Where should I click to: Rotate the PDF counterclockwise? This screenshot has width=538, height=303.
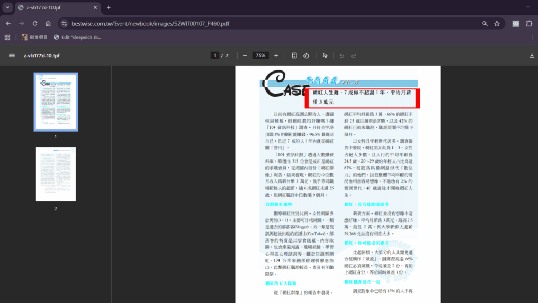(306, 56)
